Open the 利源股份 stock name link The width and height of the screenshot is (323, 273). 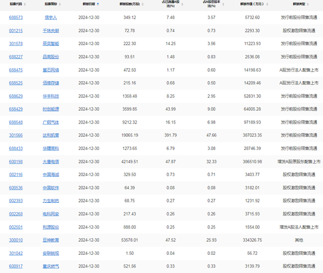click(51, 227)
